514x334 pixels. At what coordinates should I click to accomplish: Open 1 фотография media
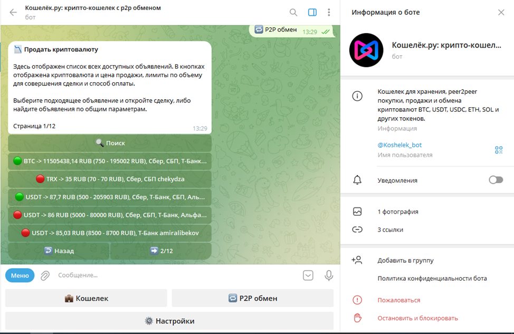coord(397,212)
